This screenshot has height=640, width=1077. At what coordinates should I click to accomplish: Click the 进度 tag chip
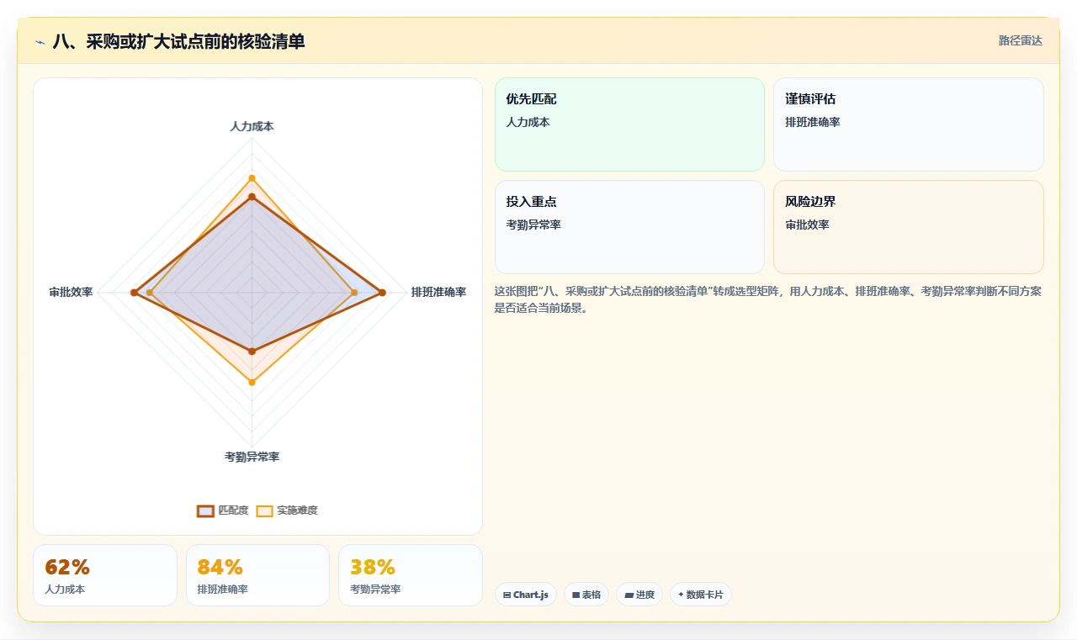(x=639, y=595)
